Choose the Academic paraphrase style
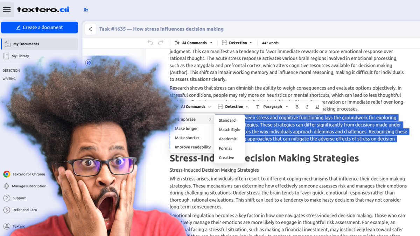Image resolution: width=420 pixels, height=236 pixels. [228, 139]
